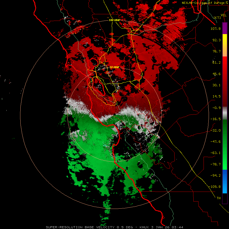The image size is (229, 229).
Task: Click the 45.6 scale value
Action: (217, 74)
